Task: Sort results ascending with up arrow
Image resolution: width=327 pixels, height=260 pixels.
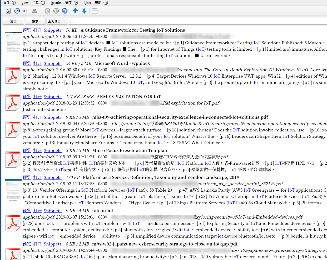Action: pos(75,11)
